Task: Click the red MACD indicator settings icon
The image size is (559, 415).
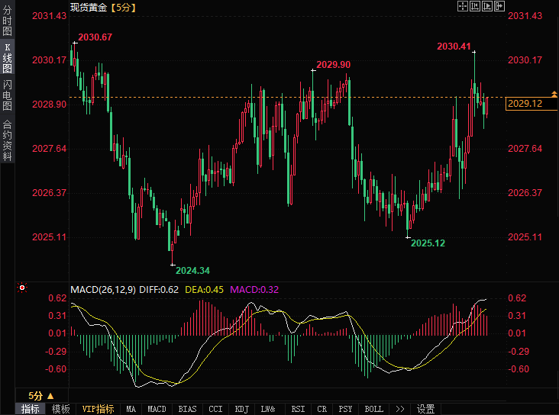Action: click(x=22, y=288)
